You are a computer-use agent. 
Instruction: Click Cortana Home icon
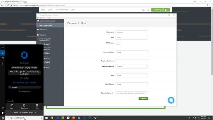[x=3, y=53]
